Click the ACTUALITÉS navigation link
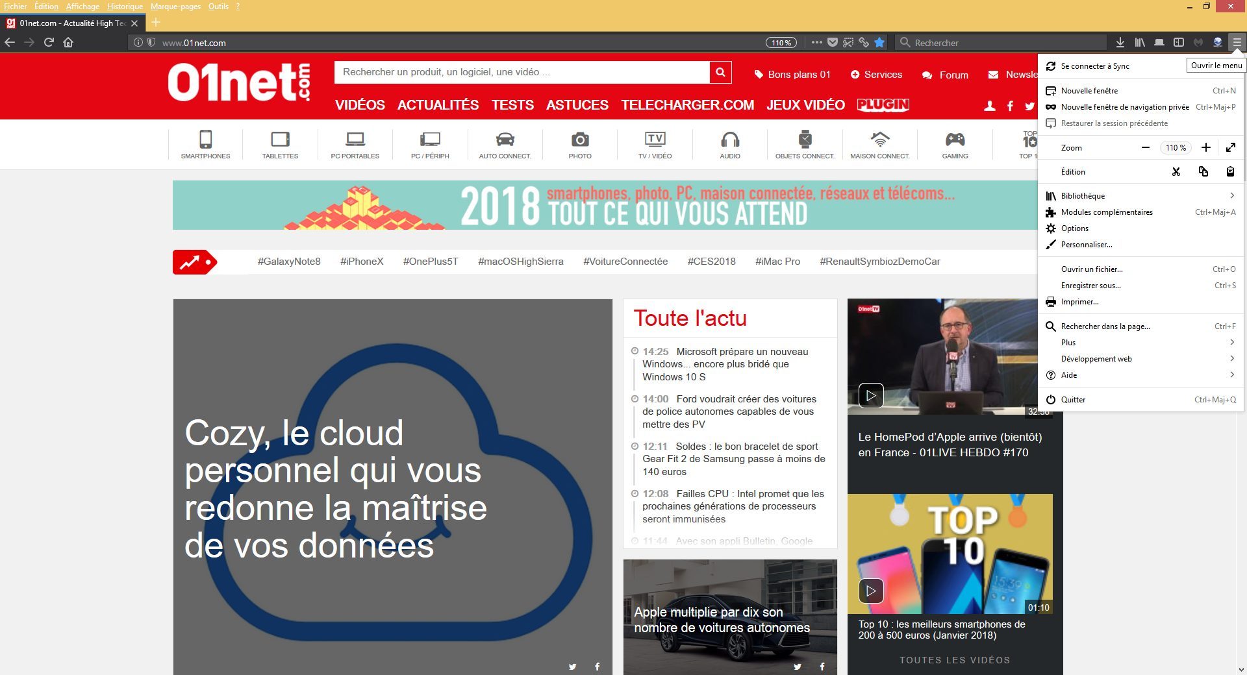The height and width of the screenshot is (675, 1247). click(438, 105)
